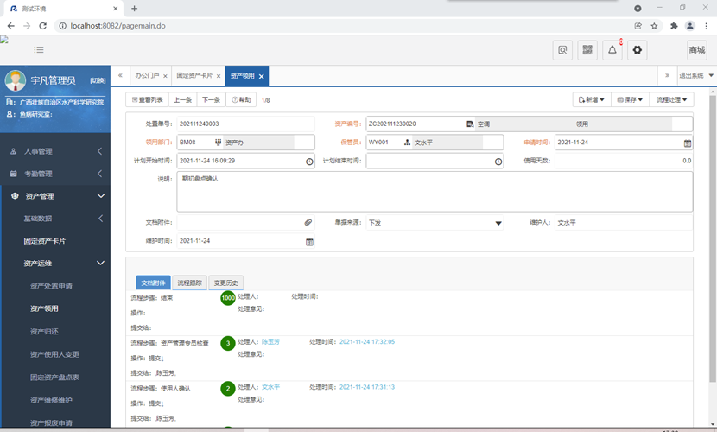Switch to the 固定资产卡片 tab
This screenshot has height=432, width=717.
click(x=194, y=76)
